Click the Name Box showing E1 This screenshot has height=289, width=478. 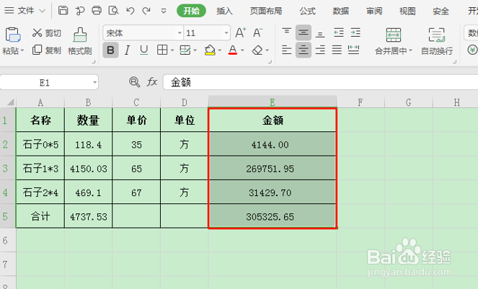[x=45, y=82]
